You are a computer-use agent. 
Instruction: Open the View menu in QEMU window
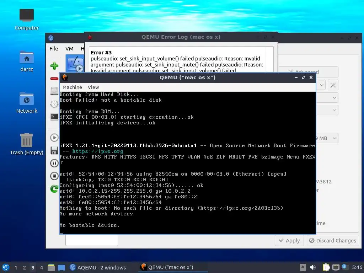coord(93,87)
